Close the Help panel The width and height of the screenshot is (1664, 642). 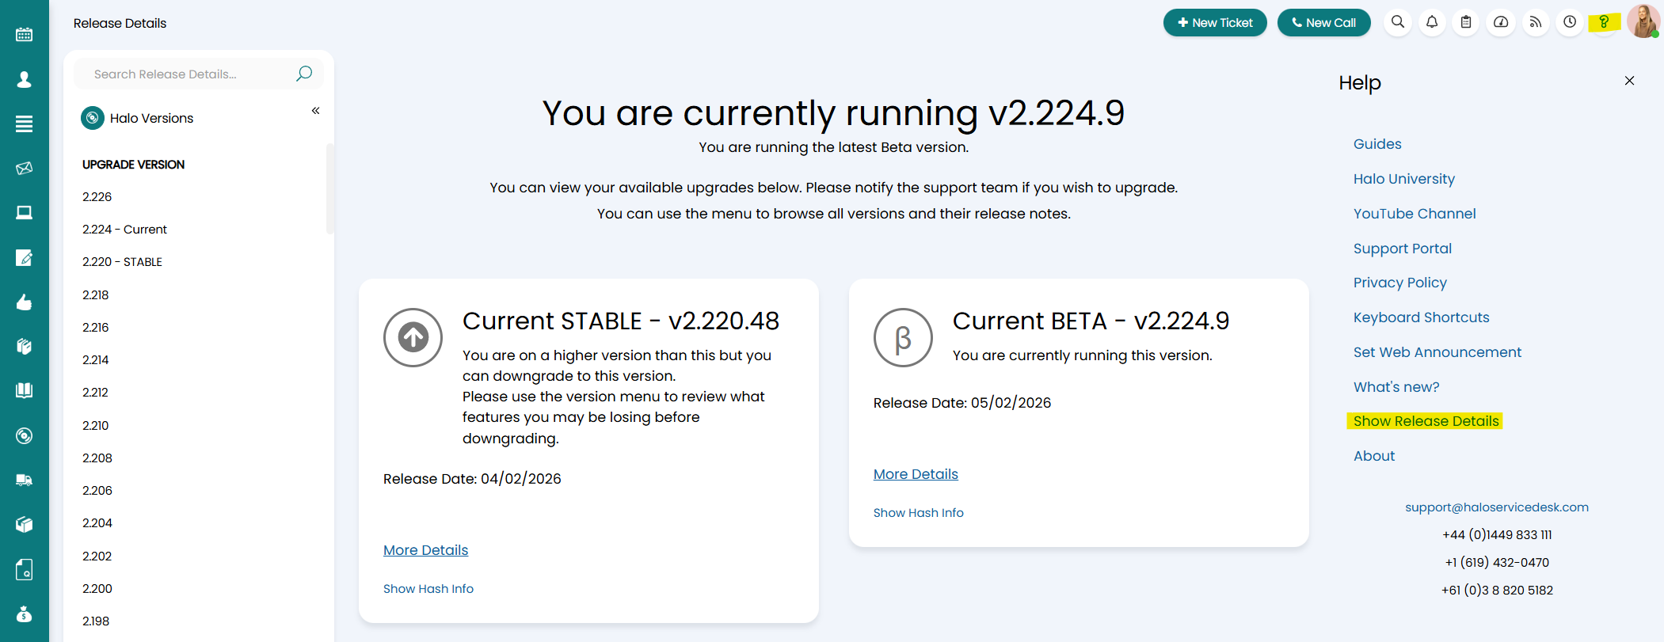click(x=1629, y=81)
